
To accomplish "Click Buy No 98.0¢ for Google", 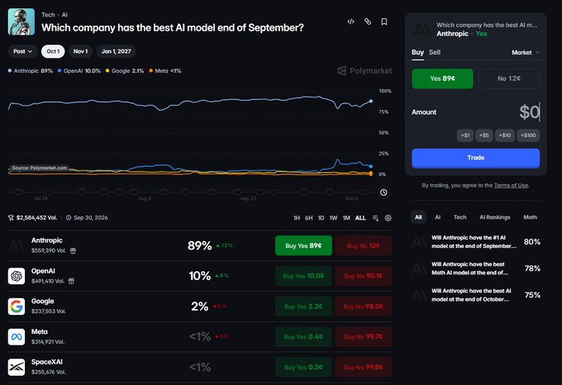I will click(x=364, y=307).
